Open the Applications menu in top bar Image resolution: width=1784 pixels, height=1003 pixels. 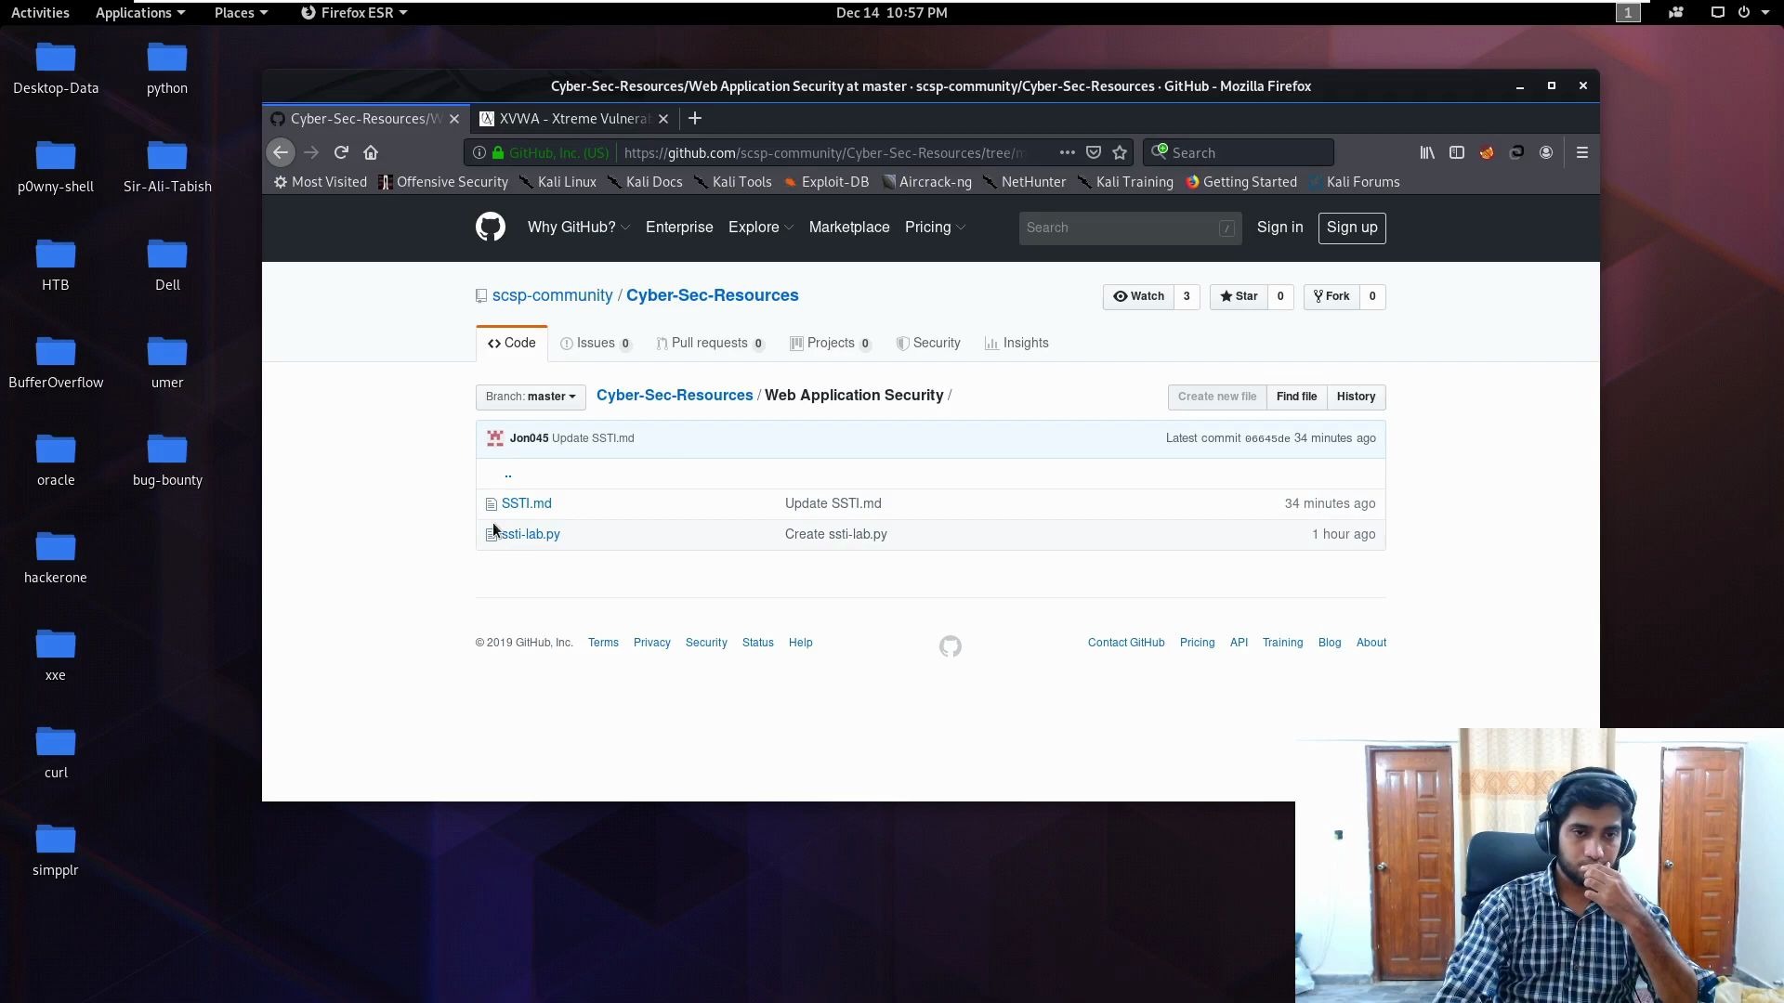[140, 13]
